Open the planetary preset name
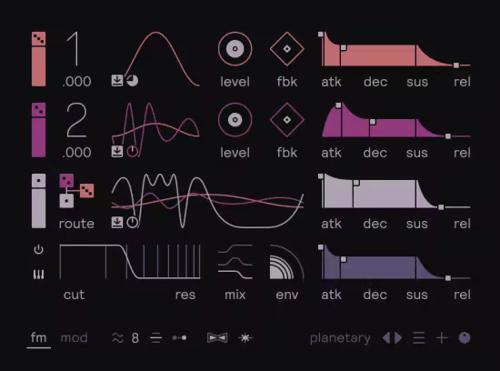500x371 pixels. 340,338
